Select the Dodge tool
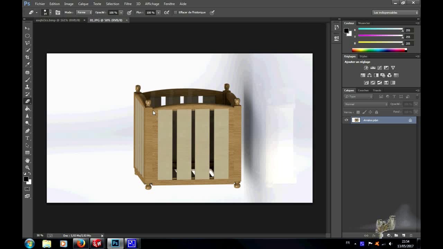443x249 pixels. [x=27, y=123]
